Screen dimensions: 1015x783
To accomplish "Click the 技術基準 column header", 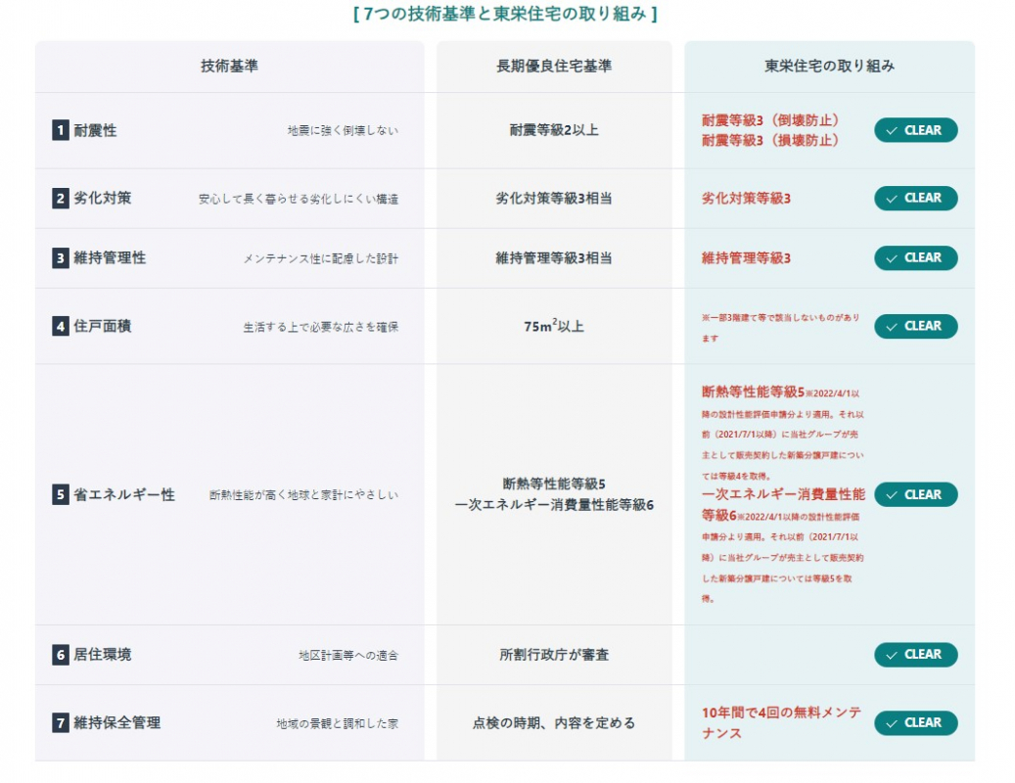I will click(230, 67).
